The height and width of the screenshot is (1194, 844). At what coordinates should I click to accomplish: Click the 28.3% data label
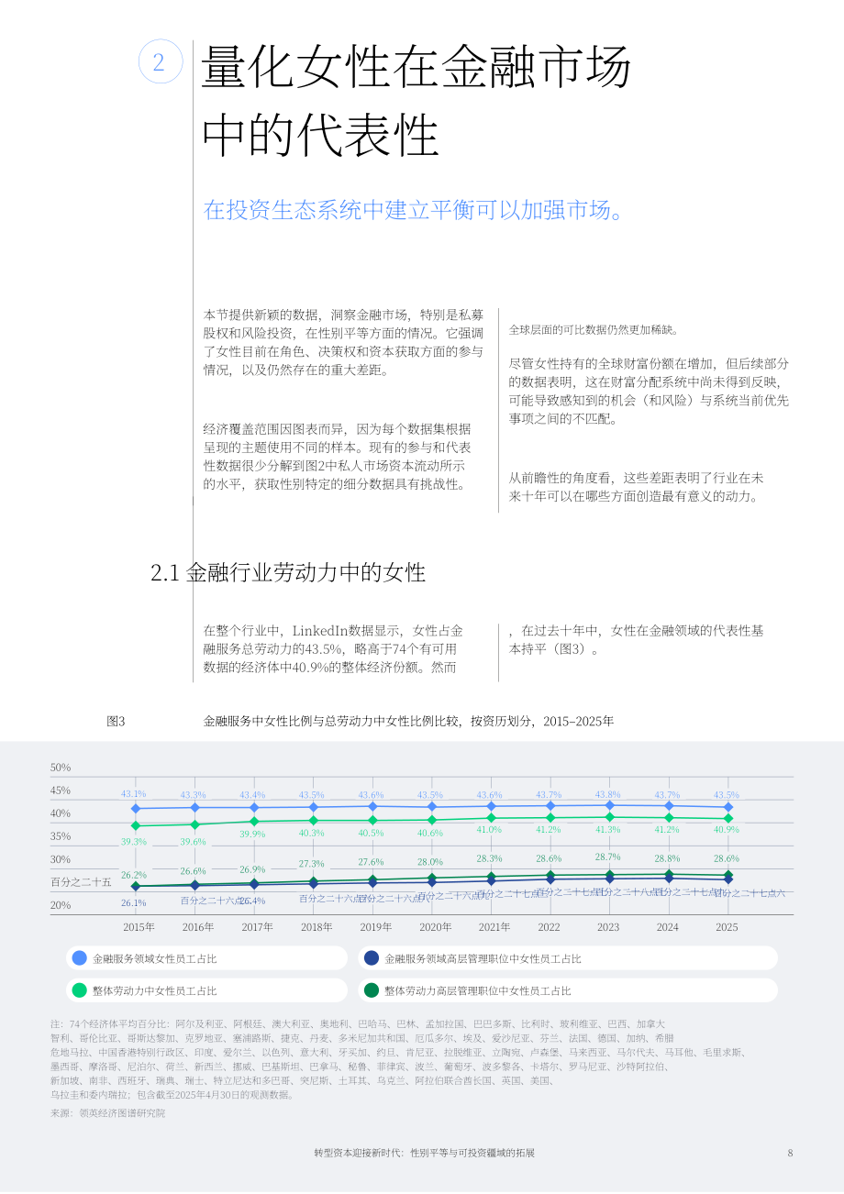tap(489, 859)
